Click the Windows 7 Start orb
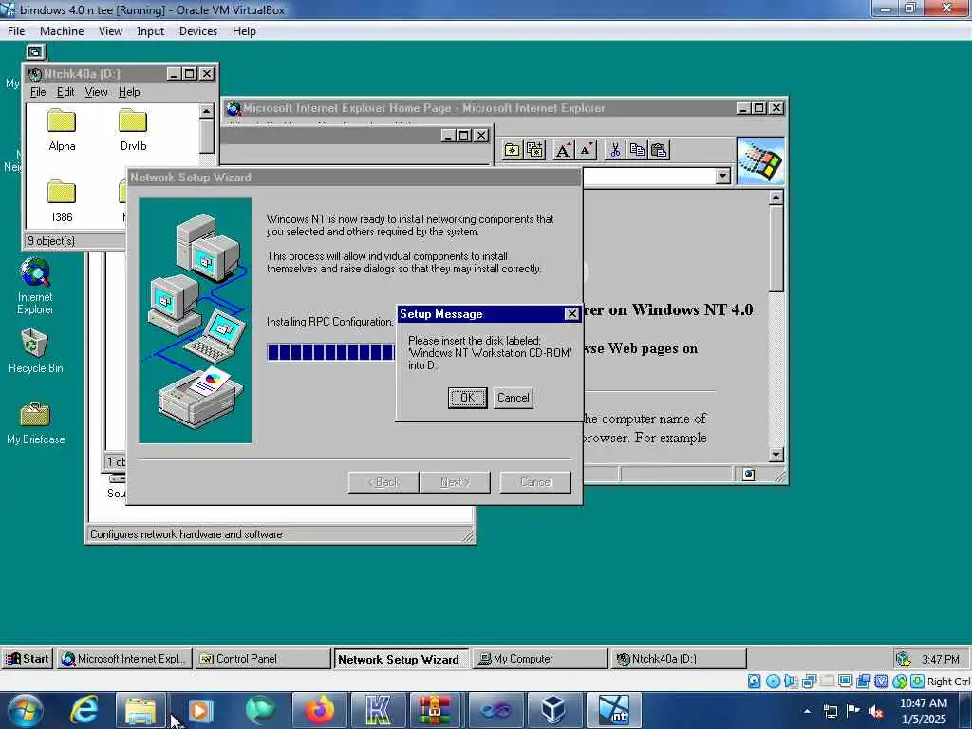Screen dimensions: 972x729 24,710
